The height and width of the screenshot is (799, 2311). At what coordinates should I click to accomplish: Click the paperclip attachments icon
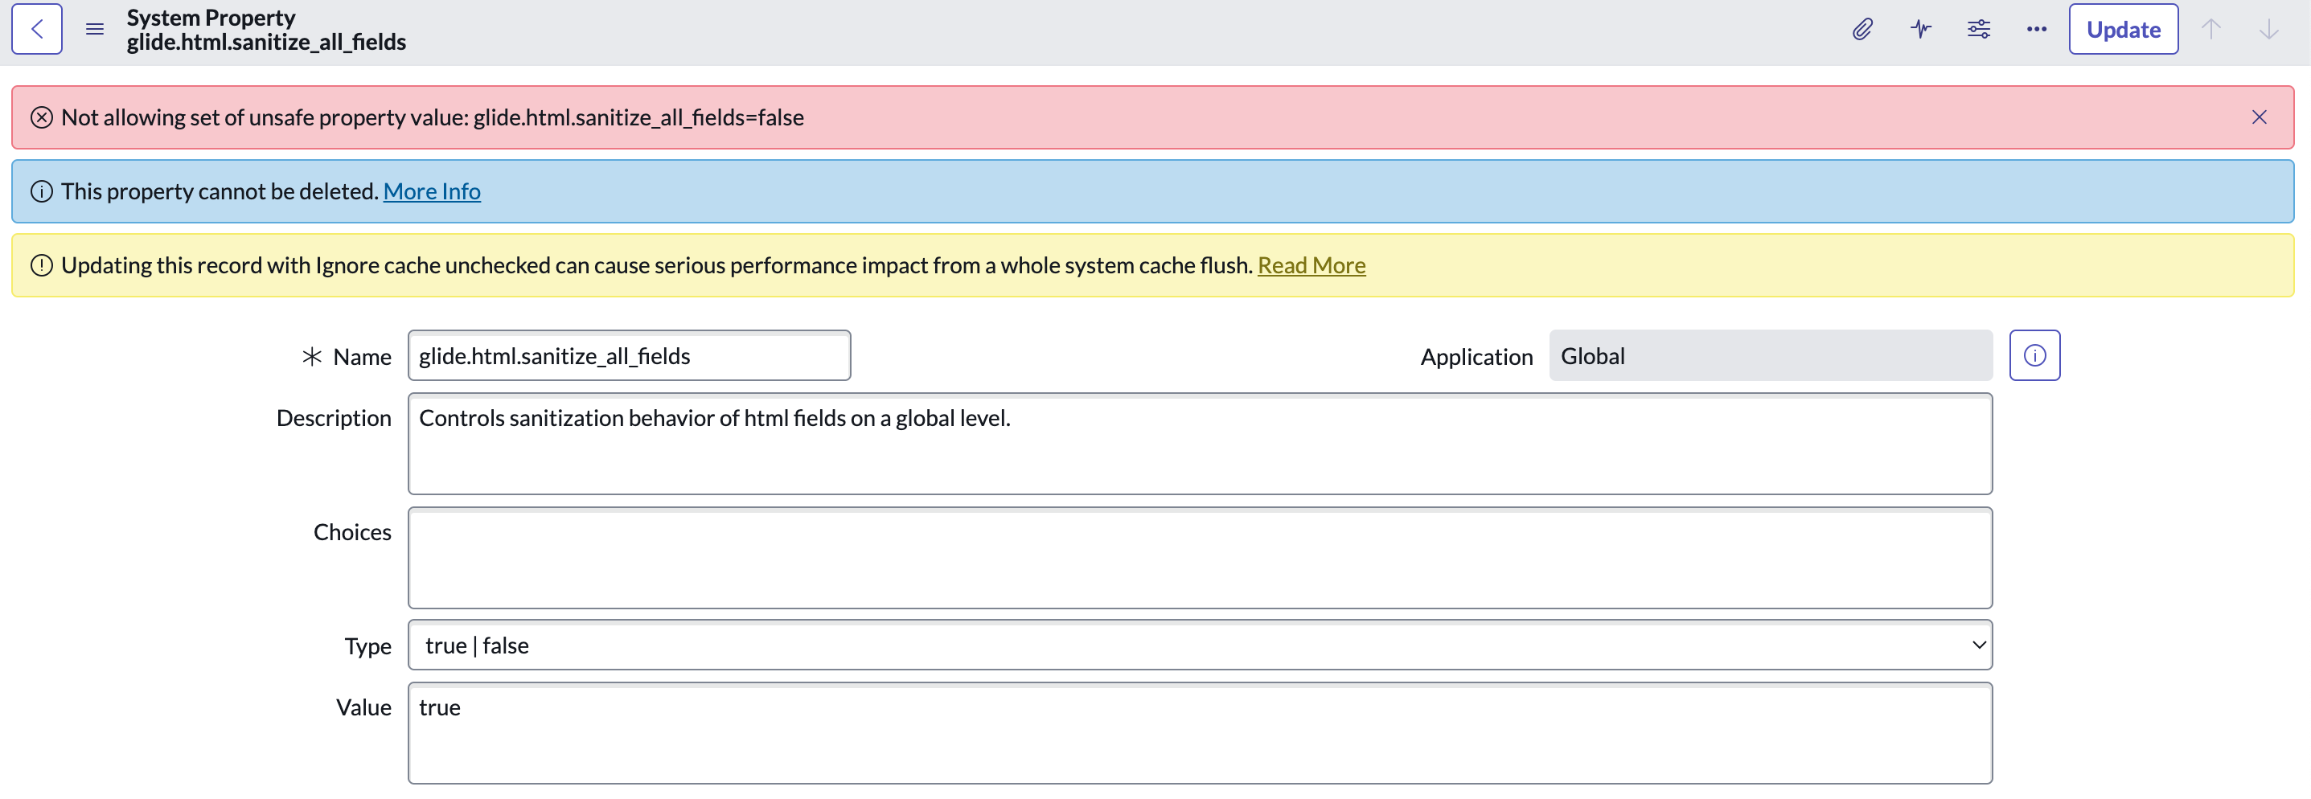[x=1862, y=30]
